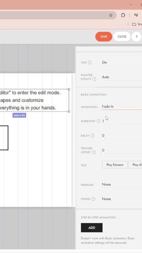Open the Pointer Events dropdown set to Auto
Viewport: 142px width, 253px height.
[122, 77]
